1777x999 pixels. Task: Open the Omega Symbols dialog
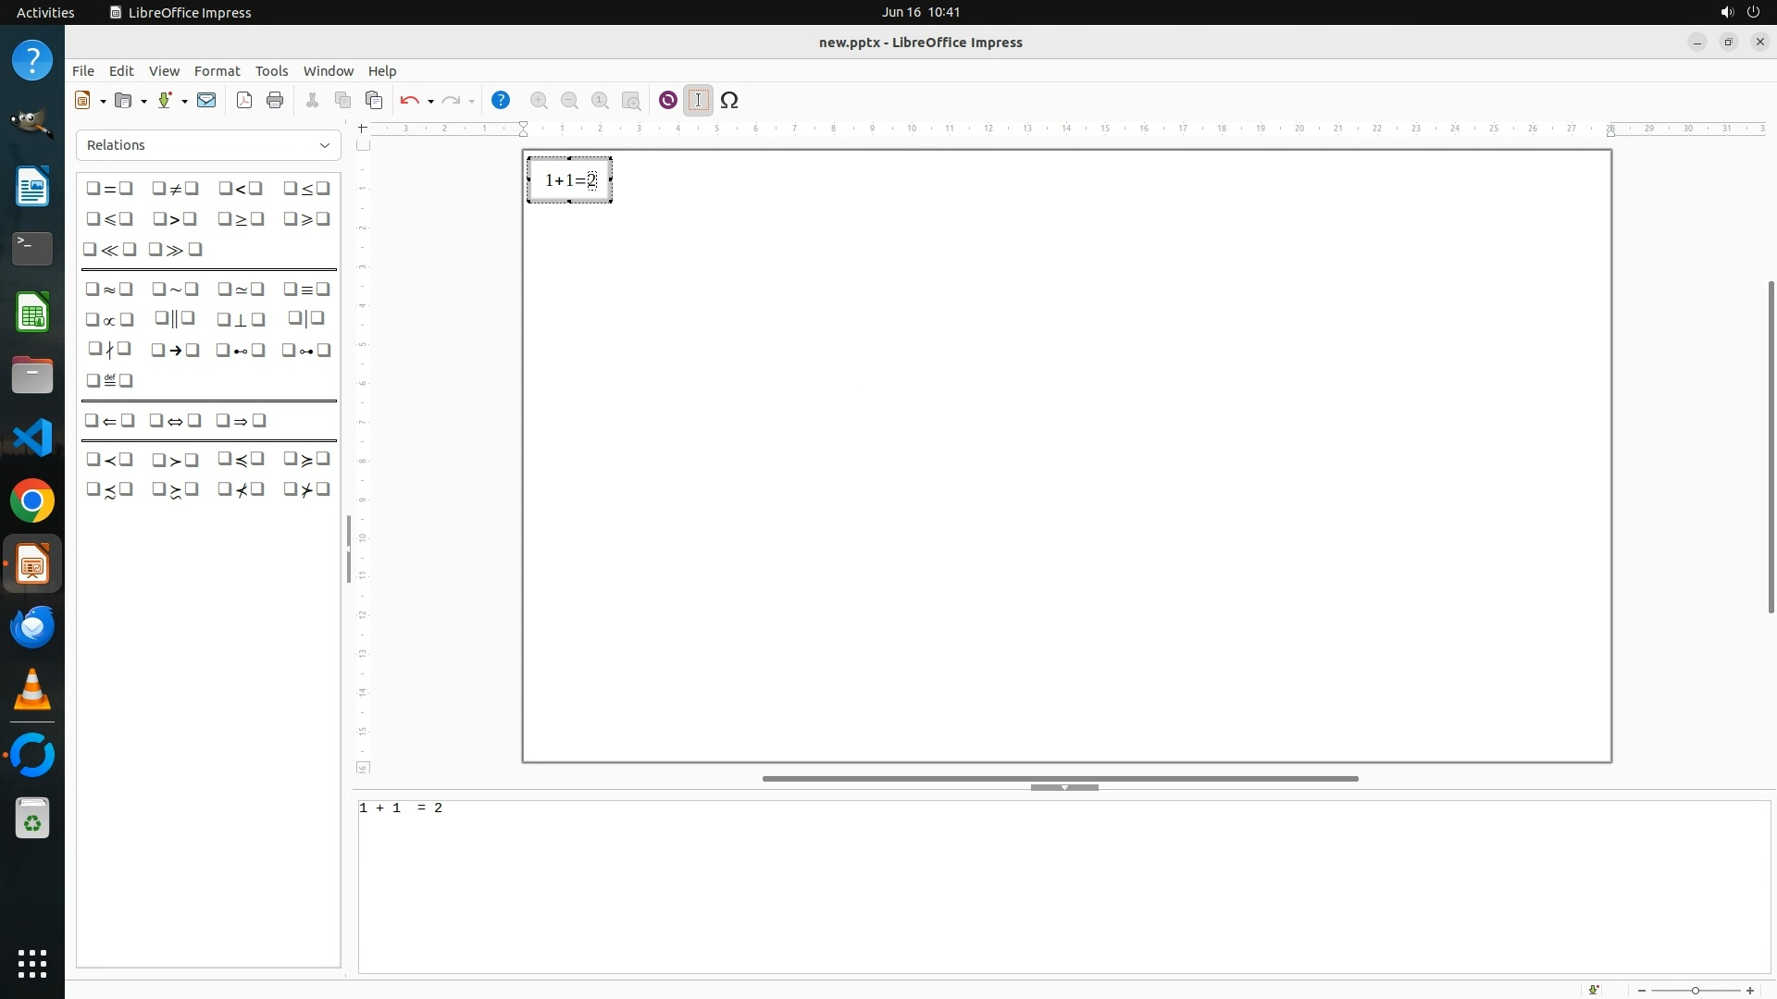click(x=729, y=101)
